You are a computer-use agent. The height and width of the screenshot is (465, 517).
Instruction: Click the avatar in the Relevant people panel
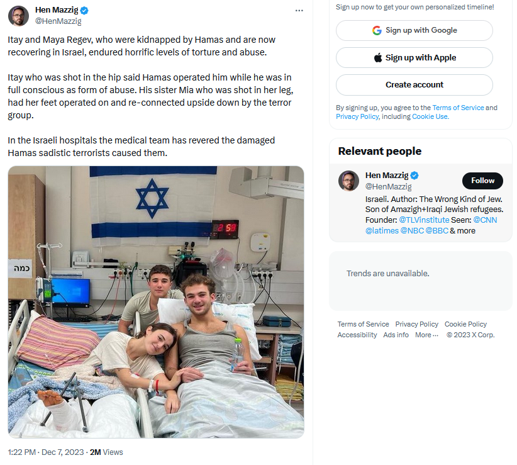pos(348,181)
